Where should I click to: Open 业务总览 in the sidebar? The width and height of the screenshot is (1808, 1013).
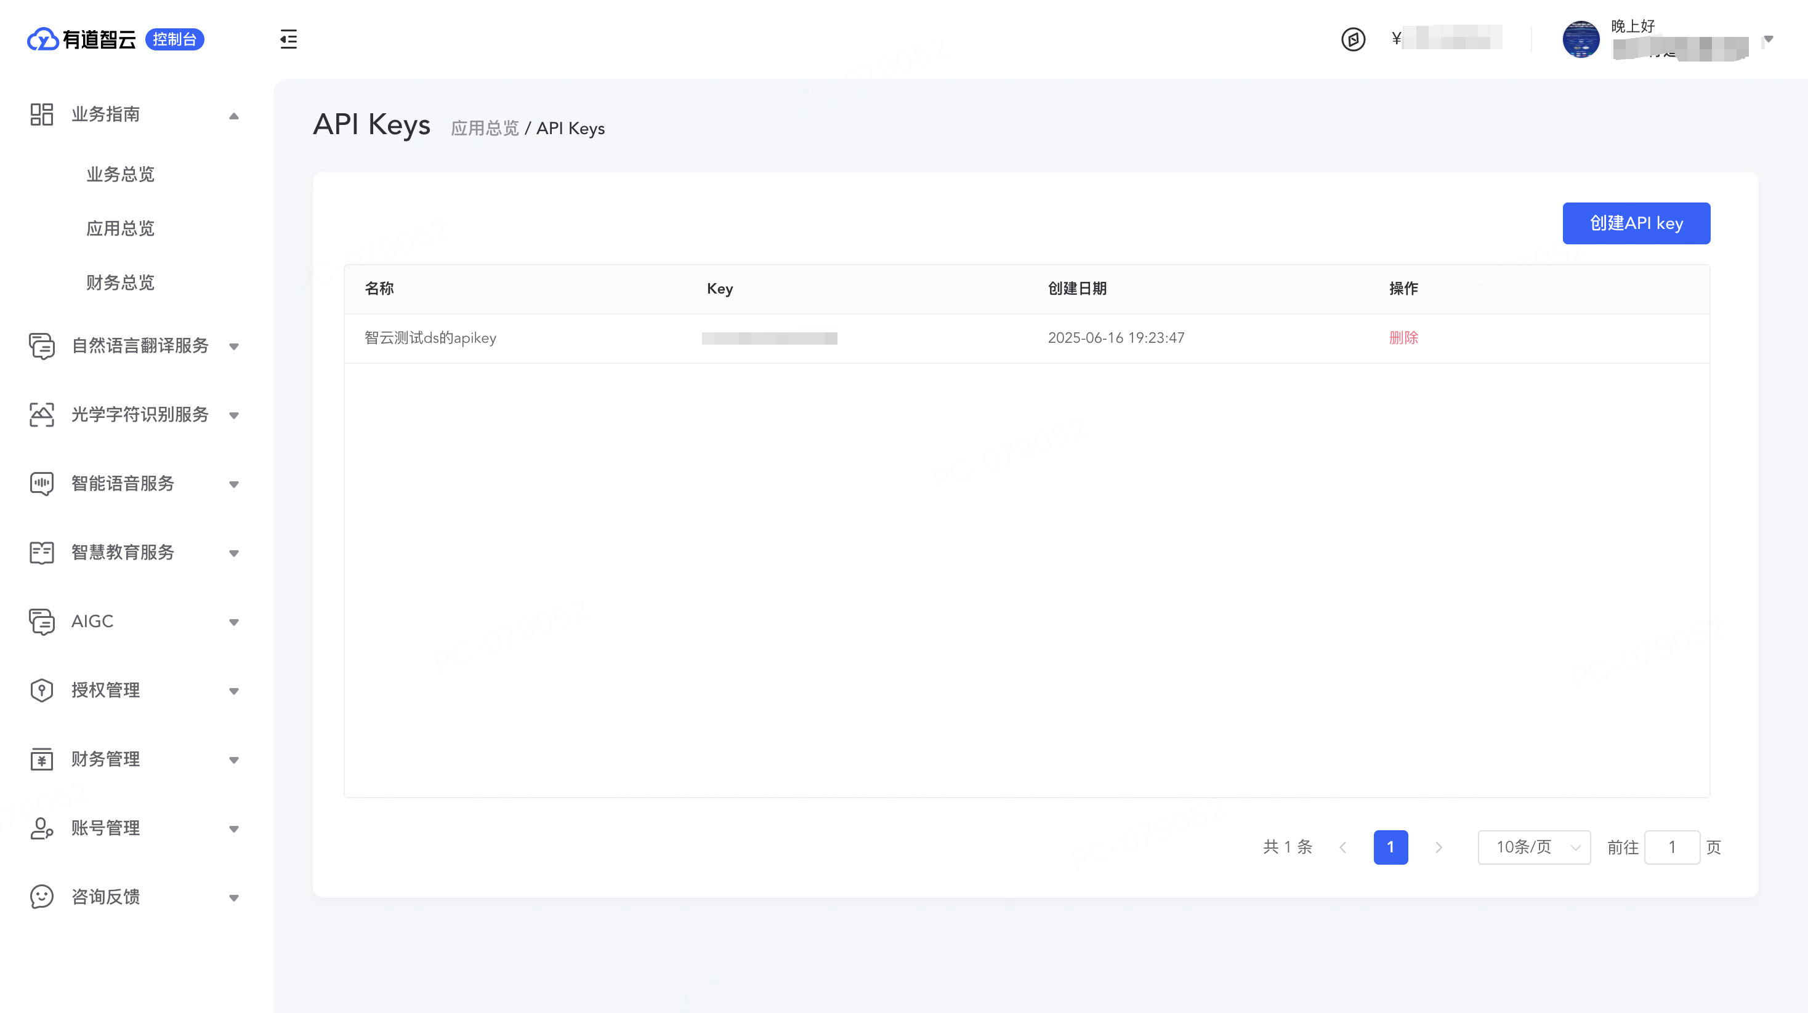tap(120, 174)
